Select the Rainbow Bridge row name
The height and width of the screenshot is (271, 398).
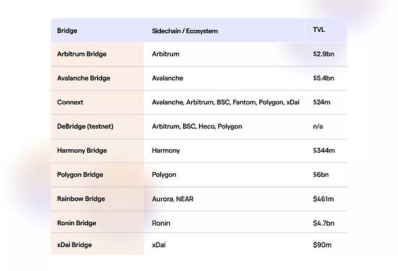[x=81, y=199]
